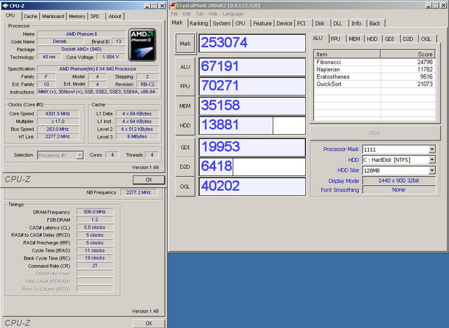Click the ALU benchmark button
449x328 pixels.
pyautogui.click(x=185, y=67)
